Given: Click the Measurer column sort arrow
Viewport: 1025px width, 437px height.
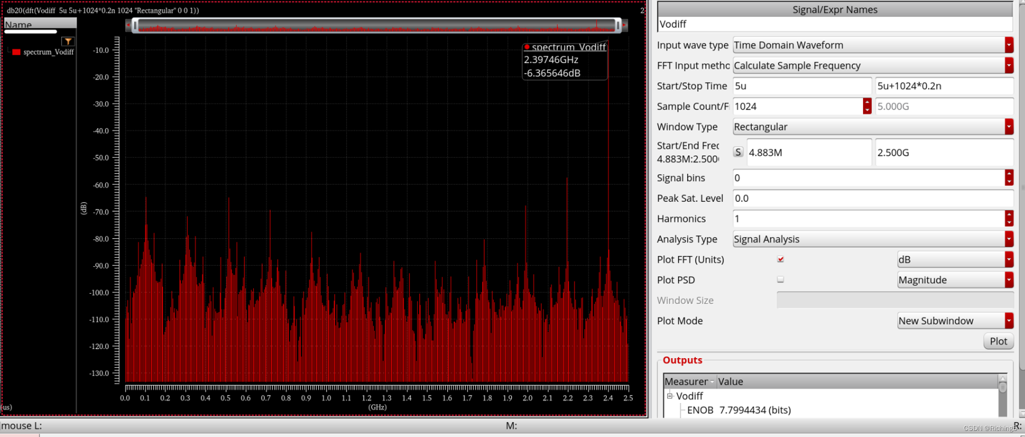Looking at the screenshot, I should (x=712, y=382).
